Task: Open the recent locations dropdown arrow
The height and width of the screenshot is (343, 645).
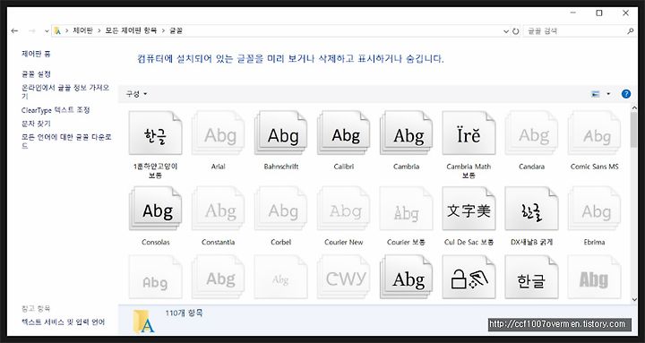Action: (x=47, y=30)
